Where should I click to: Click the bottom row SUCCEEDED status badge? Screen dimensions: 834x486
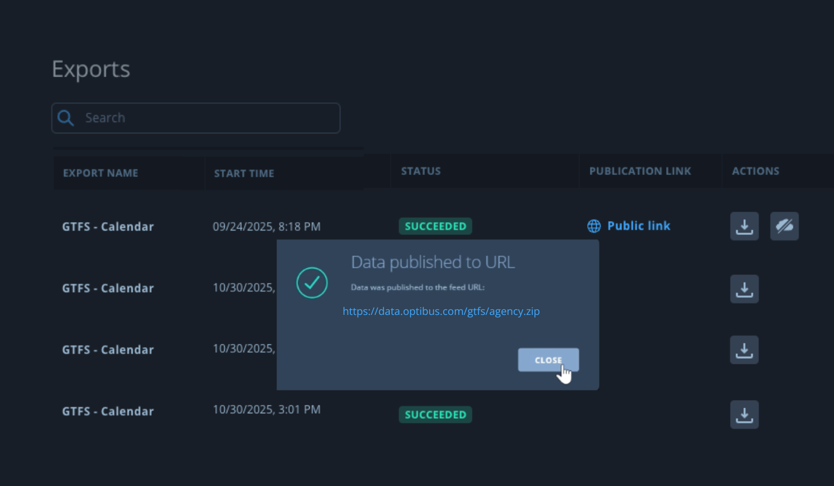[x=435, y=414]
